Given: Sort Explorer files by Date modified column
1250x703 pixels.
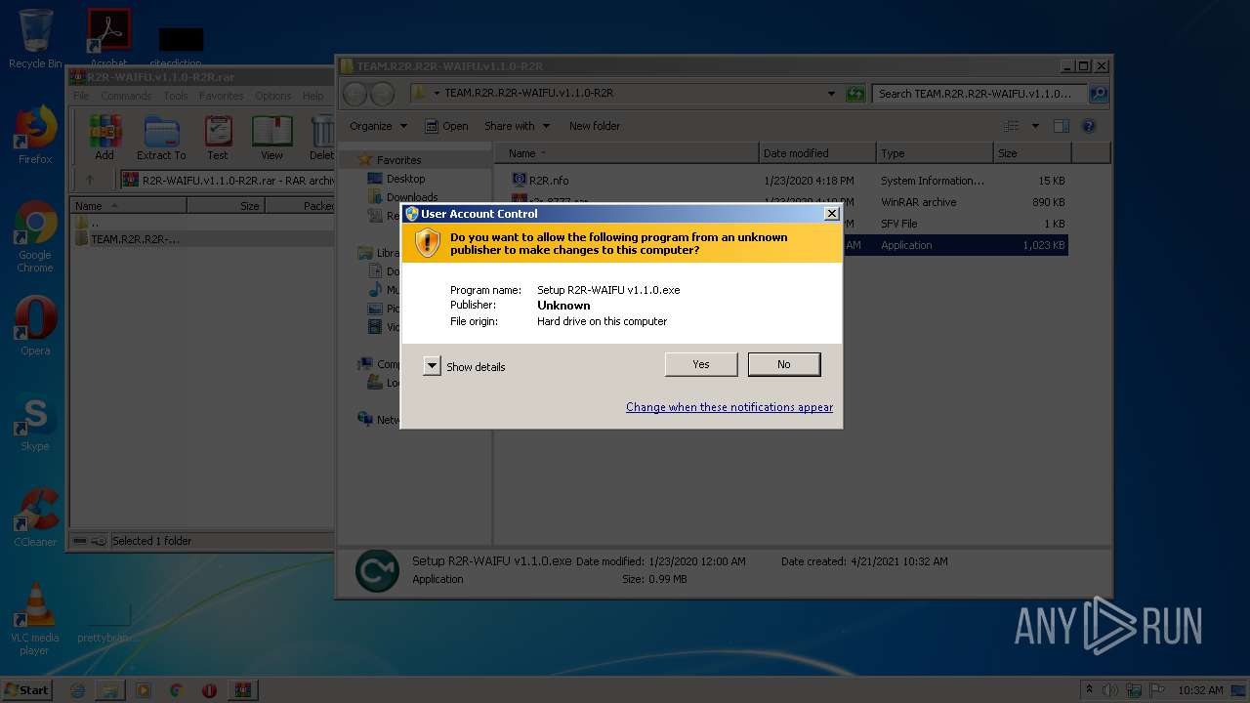Looking at the screenshot, I should point(816,153).
